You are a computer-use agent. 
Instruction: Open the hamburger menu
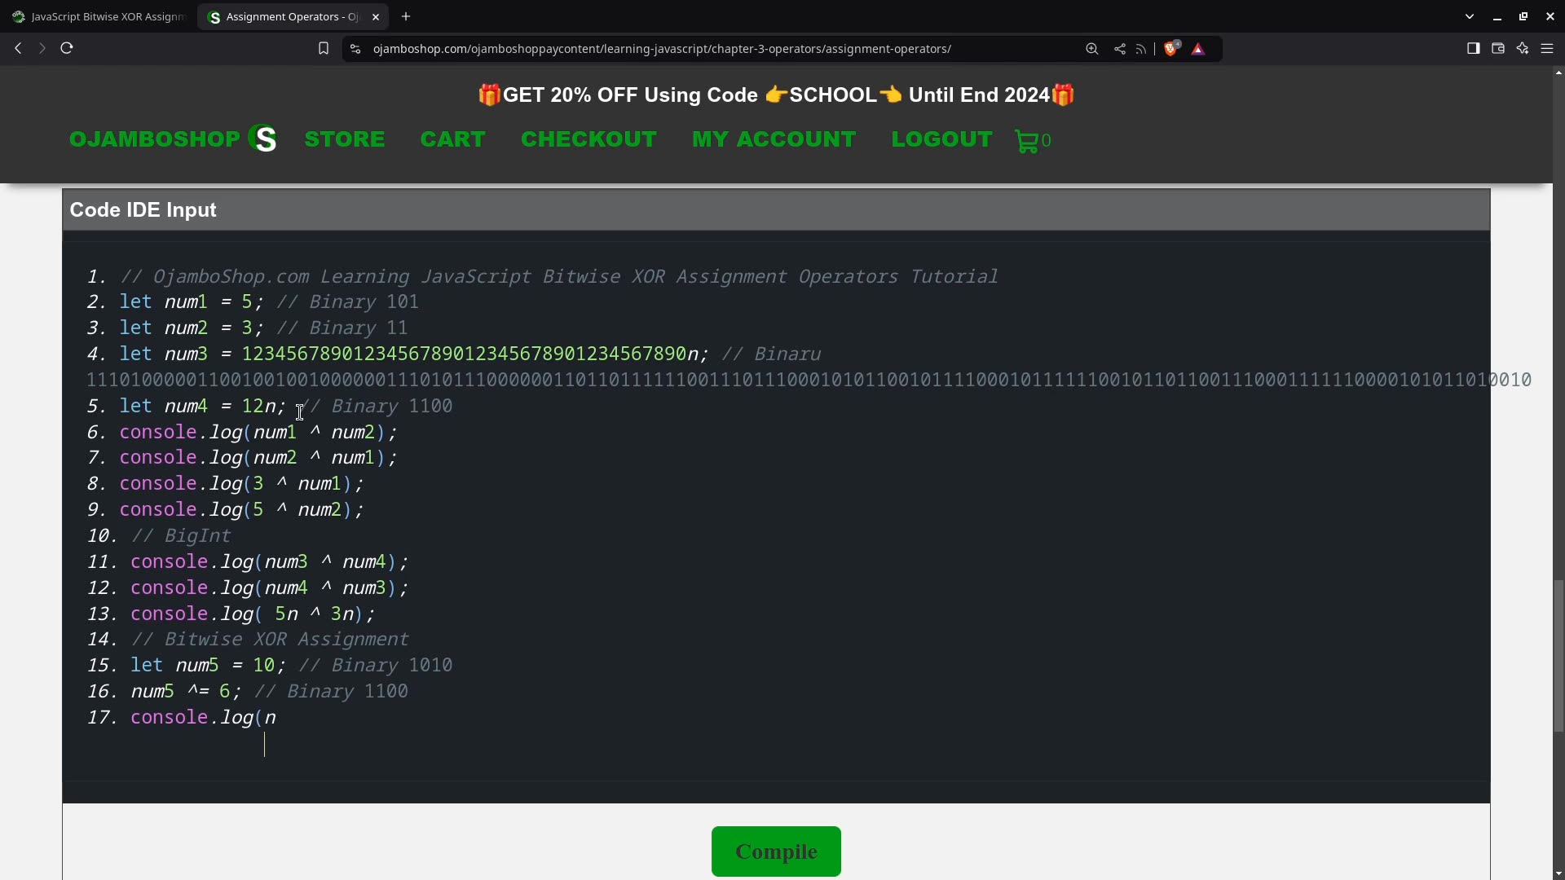pos(1548,48)
